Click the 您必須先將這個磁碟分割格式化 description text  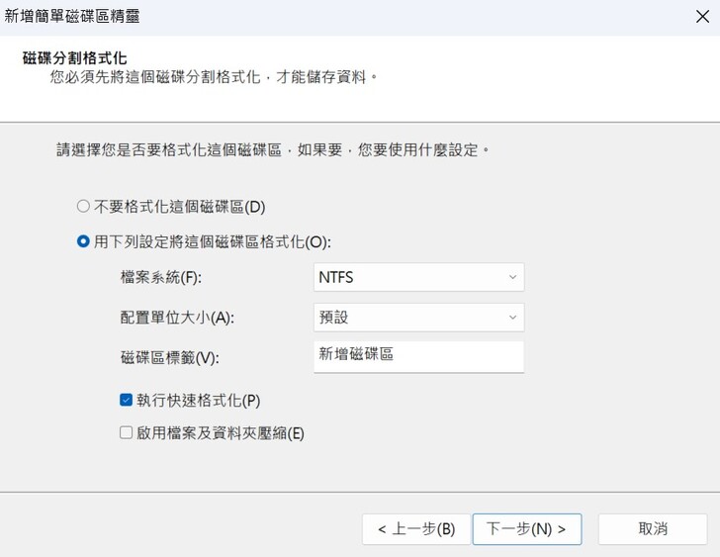[214, 76]
